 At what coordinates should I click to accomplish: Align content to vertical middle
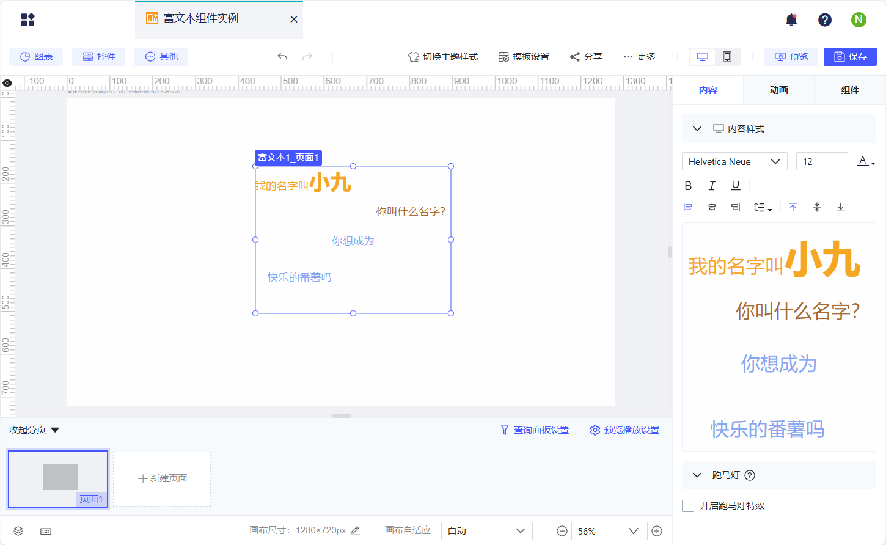point(817,208)
